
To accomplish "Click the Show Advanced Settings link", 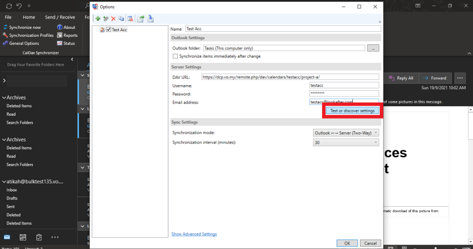I will point(194,234).
